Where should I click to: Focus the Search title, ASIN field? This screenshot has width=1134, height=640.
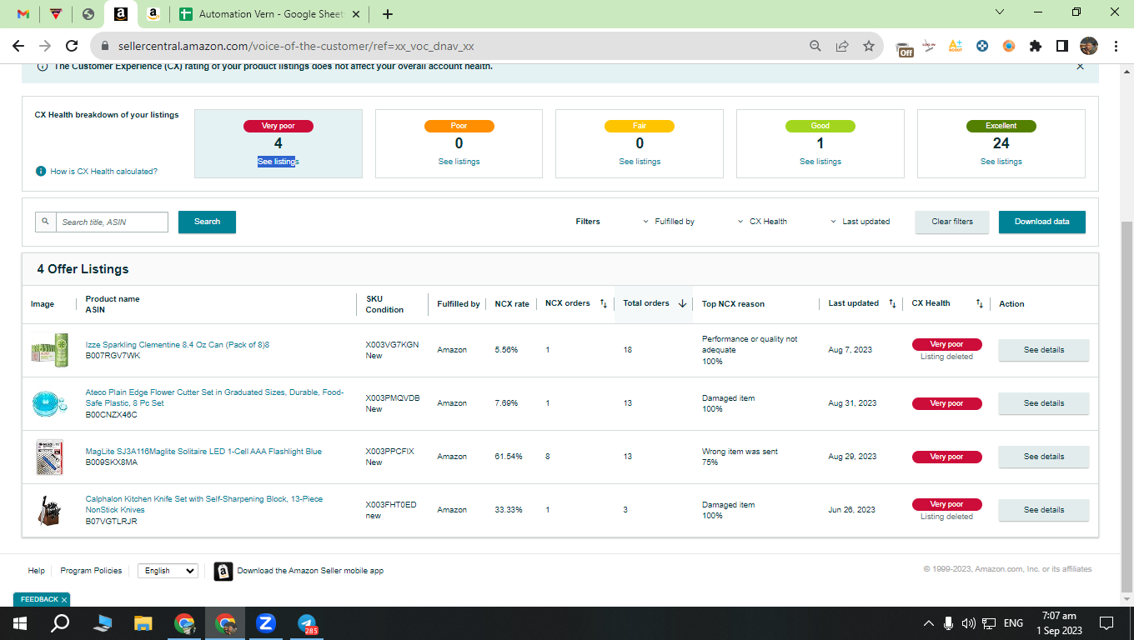click(x=112, y=222)
